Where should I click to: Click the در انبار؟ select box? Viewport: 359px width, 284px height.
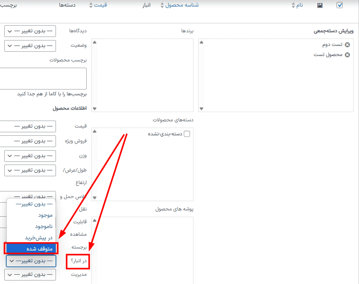[x=31, y=261]
